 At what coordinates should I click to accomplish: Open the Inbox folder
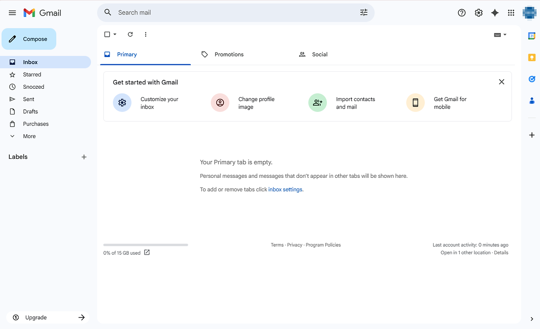(45, 62)
